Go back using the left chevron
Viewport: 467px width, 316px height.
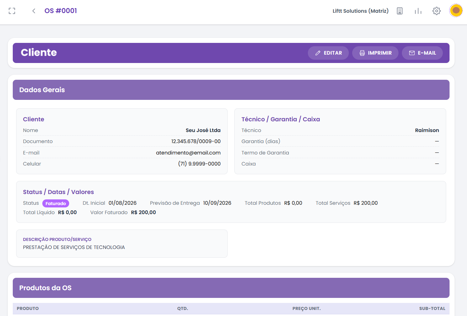[34, 11]
